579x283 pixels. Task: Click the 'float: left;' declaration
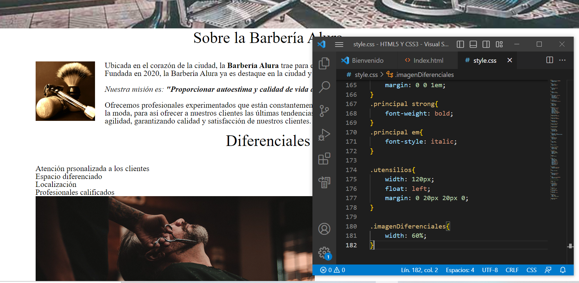point(407,189)
